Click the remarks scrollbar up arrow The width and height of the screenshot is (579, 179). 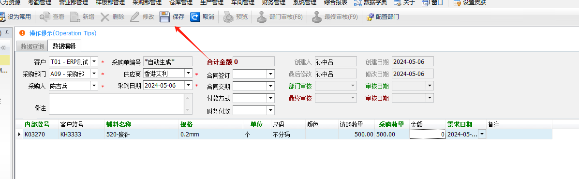[188, 98]
